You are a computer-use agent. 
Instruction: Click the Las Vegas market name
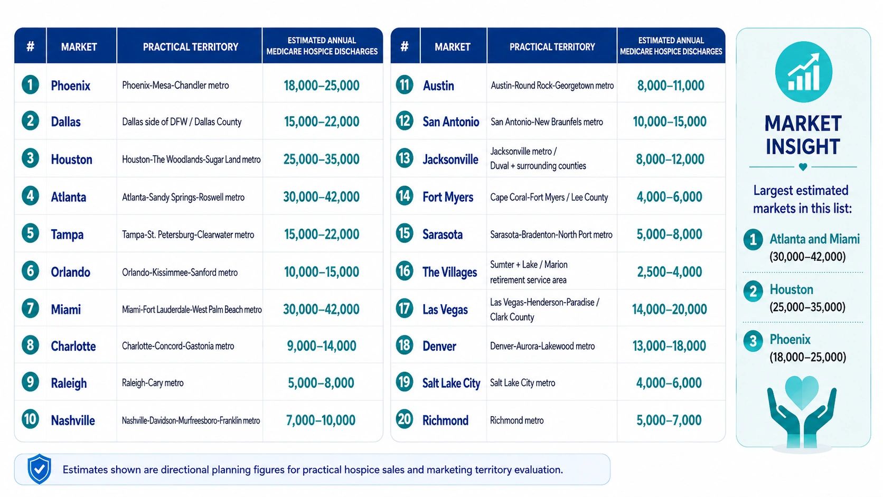pos(445,310)
